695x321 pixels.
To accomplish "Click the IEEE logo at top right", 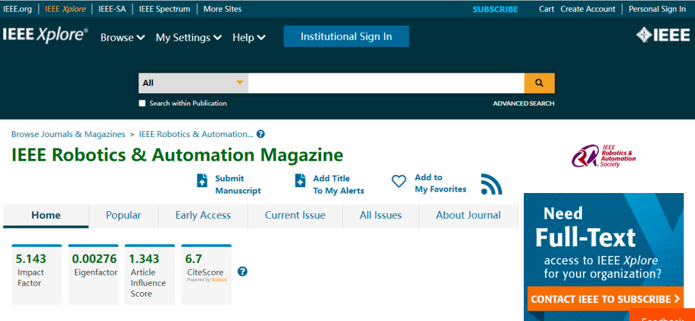I will click(662, 35).
